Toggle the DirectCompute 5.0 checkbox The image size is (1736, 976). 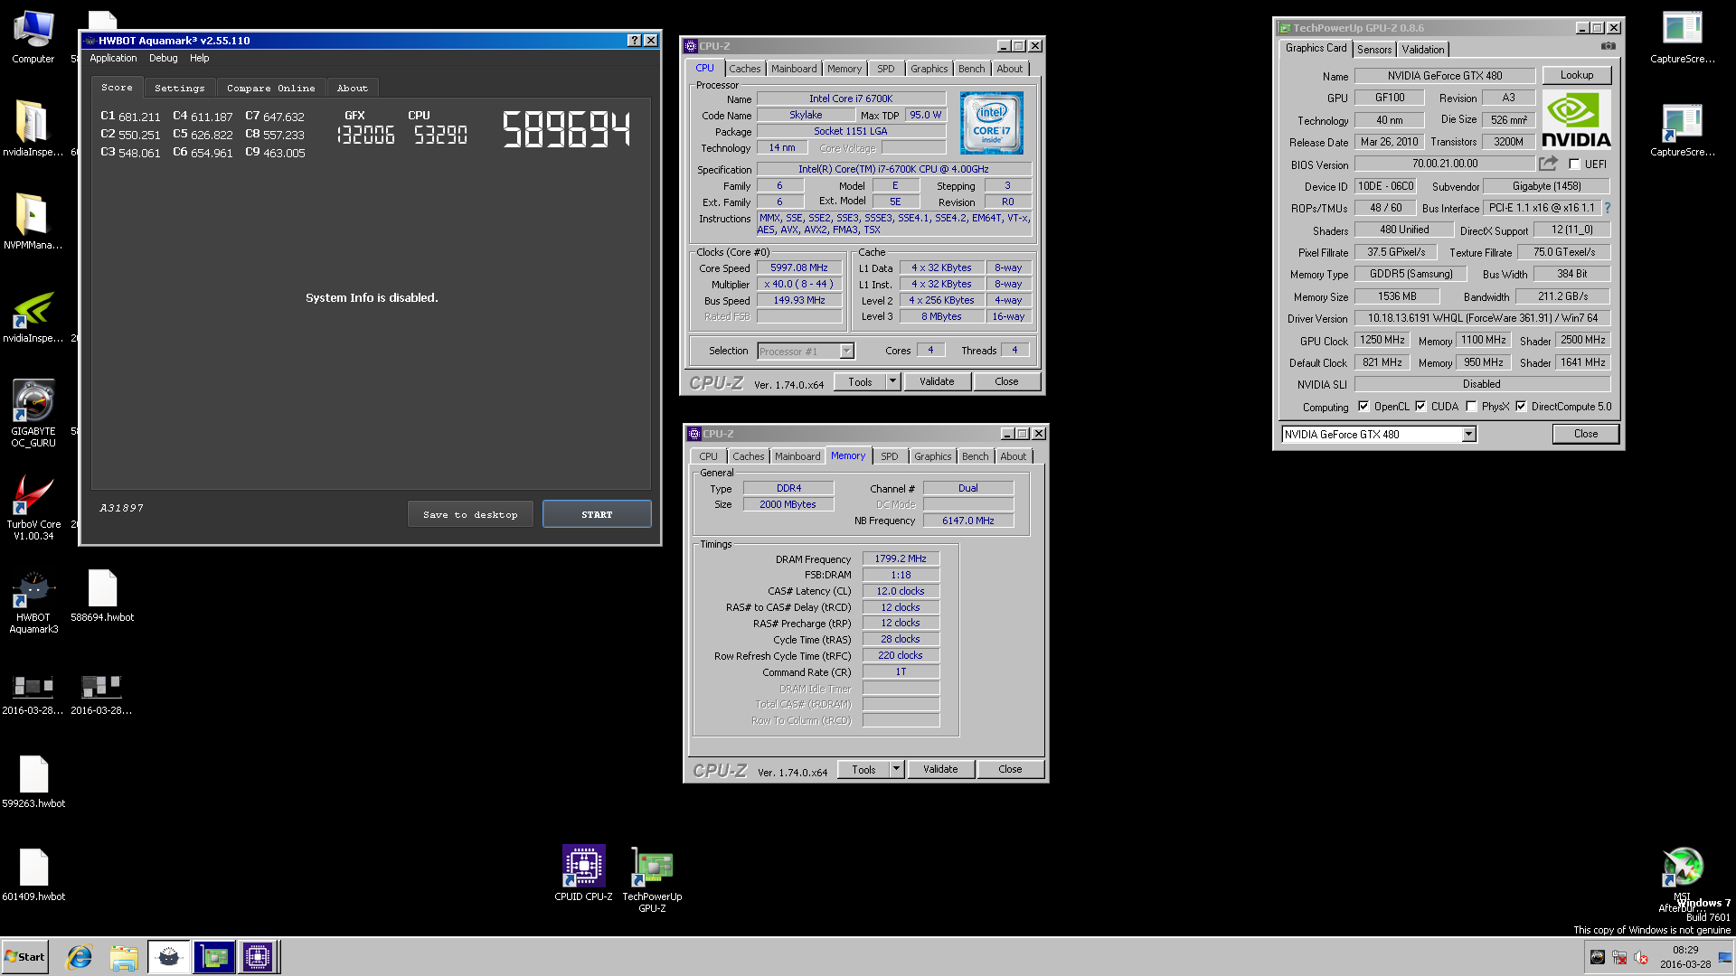point(1521,407)
